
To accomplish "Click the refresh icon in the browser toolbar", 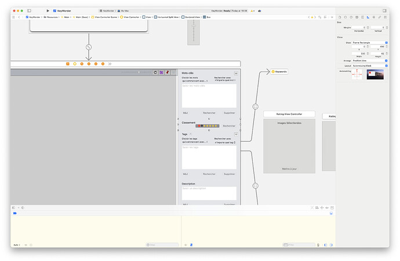I will [x=155, y=72].
